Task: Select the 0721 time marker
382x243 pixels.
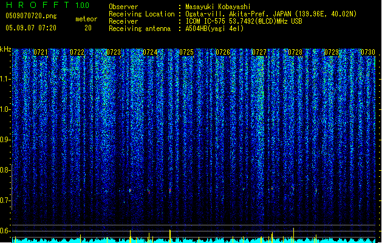Action: 41,52
